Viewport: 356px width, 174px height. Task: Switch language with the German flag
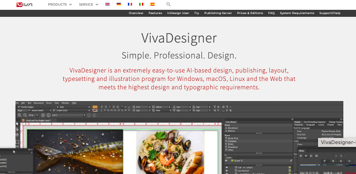[x=119, y=4]
